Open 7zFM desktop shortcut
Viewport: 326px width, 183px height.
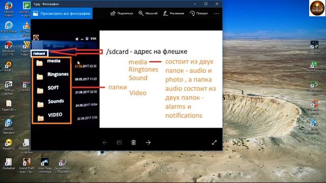point(9,88)
